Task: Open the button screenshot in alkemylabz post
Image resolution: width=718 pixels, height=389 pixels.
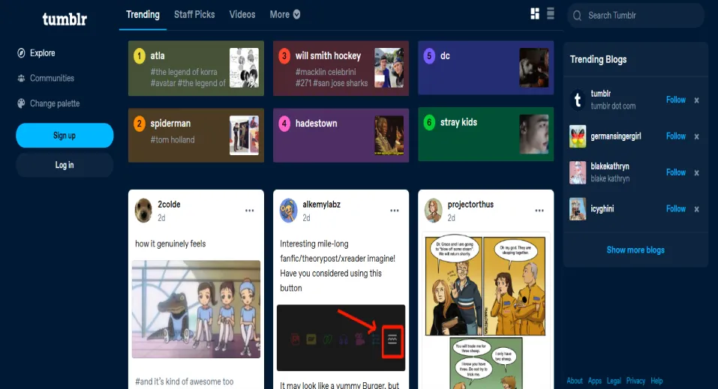Action: click(341, 338)
